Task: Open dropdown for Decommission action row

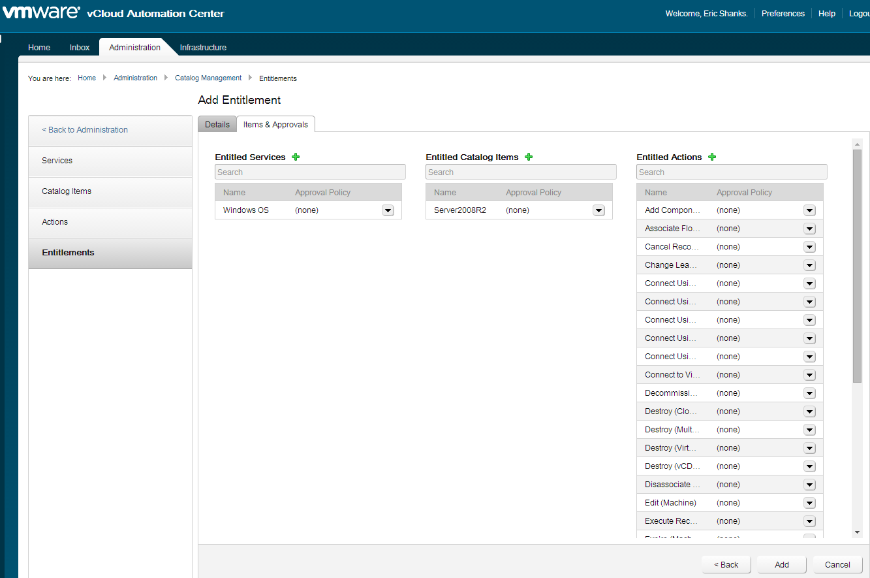Action: pos(809,393)
